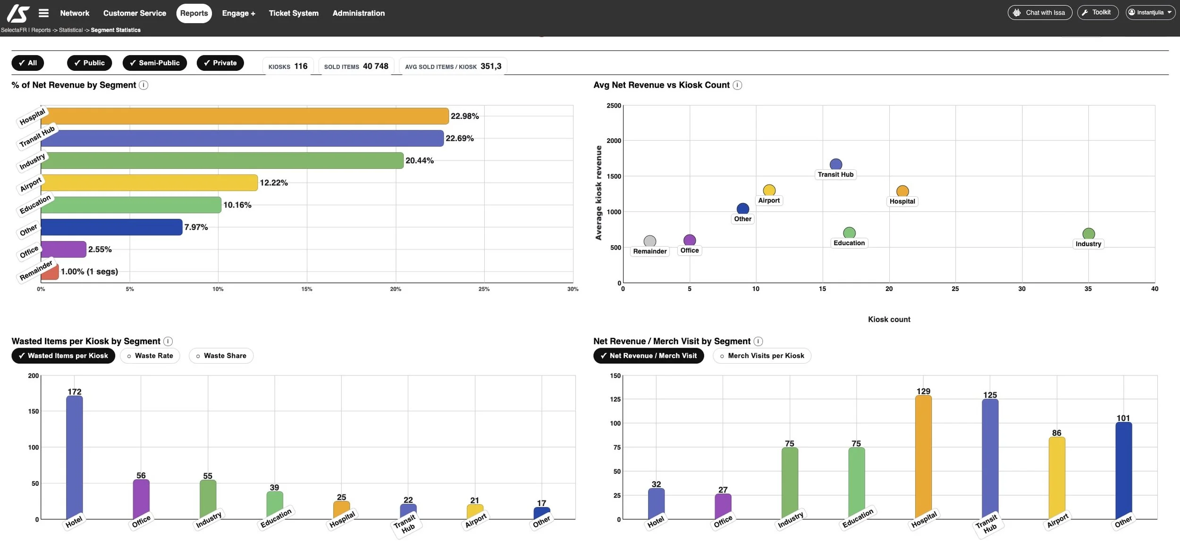Image resolution: width=1180 pixels, height=557 pixels.
Task: Open Chat with Issa assistant
Action: point(1040,12)
